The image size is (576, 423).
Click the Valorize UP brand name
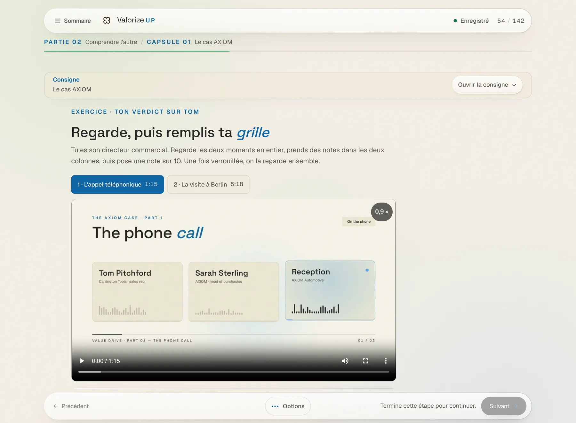[136, 20]
